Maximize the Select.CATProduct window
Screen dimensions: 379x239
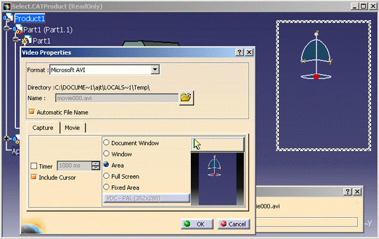[x=364, y=6]
